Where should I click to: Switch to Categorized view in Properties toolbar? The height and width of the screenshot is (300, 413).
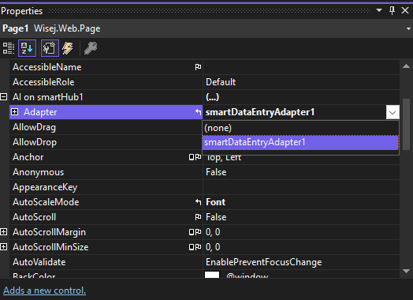[9, 48]
